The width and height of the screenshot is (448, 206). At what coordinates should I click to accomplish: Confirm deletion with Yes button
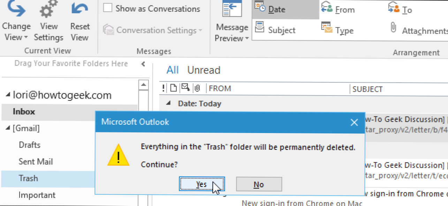coord(202,184)
